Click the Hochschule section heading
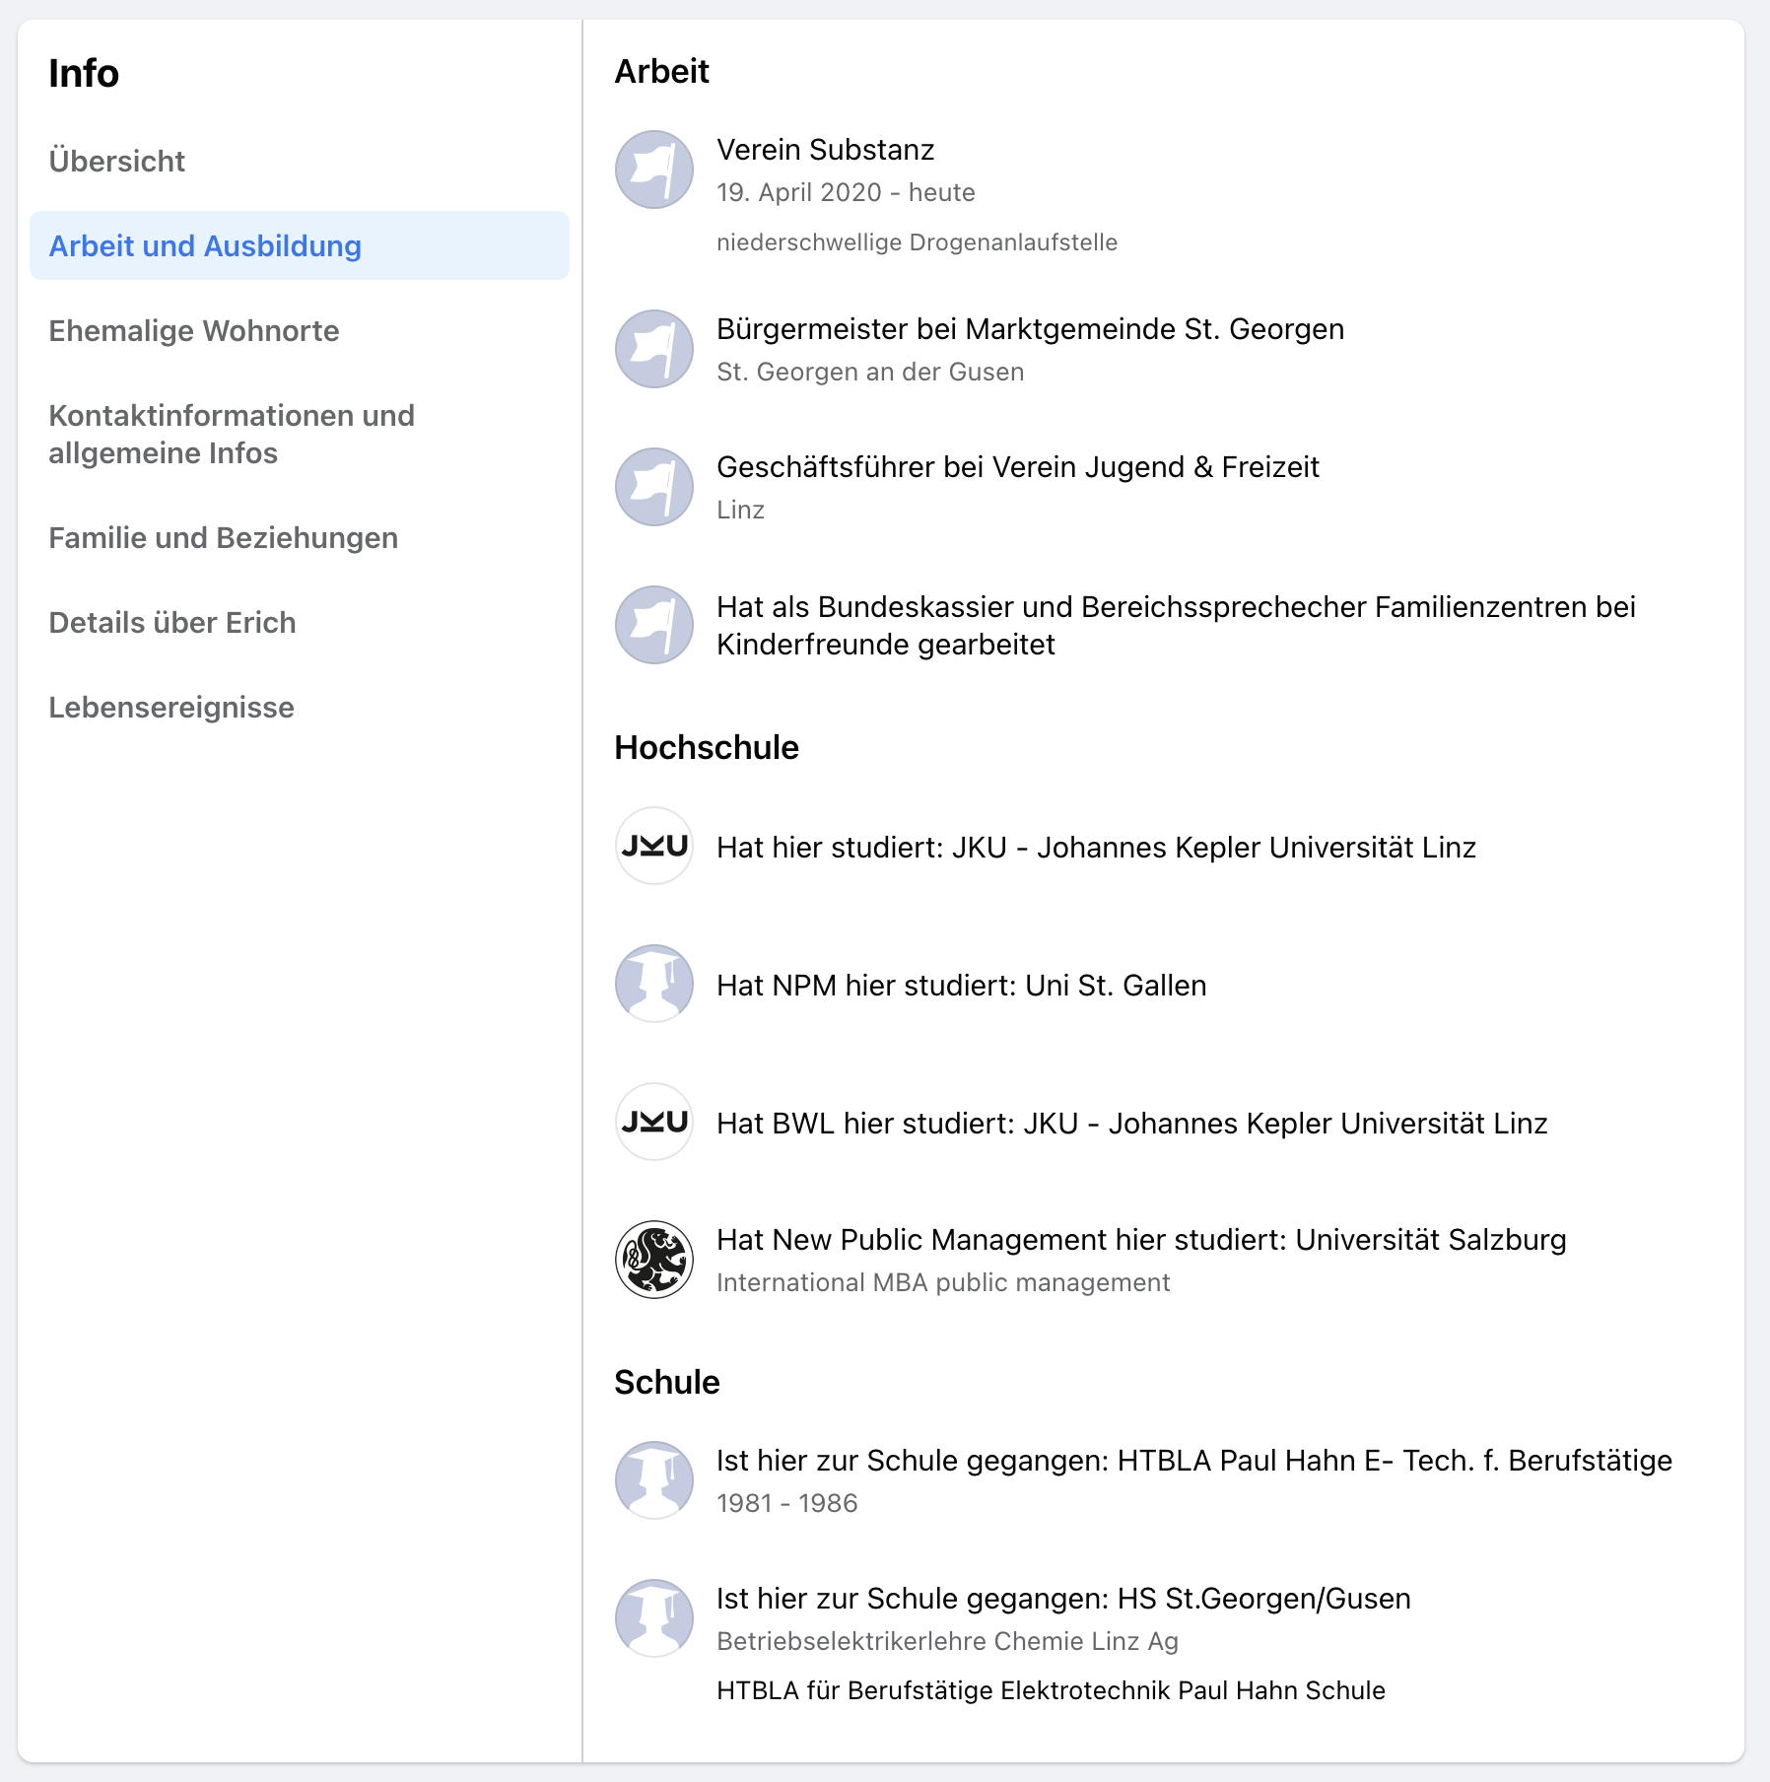The height and width of the screenshot is (1782, 1770). [x=707, y=747]
